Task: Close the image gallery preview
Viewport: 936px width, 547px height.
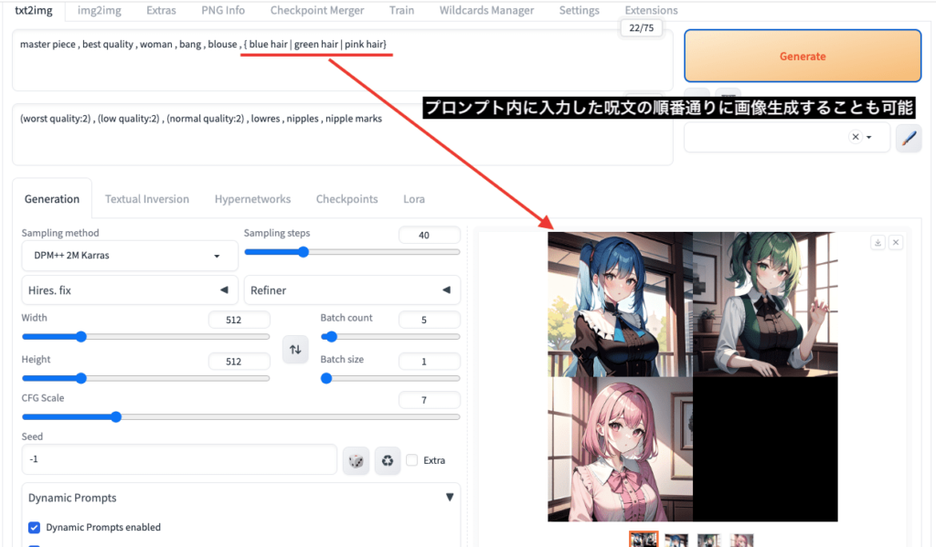Action: point(896,242)
